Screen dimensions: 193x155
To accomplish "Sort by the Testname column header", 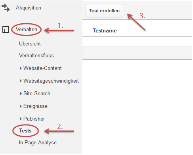I will click(105, 30).
